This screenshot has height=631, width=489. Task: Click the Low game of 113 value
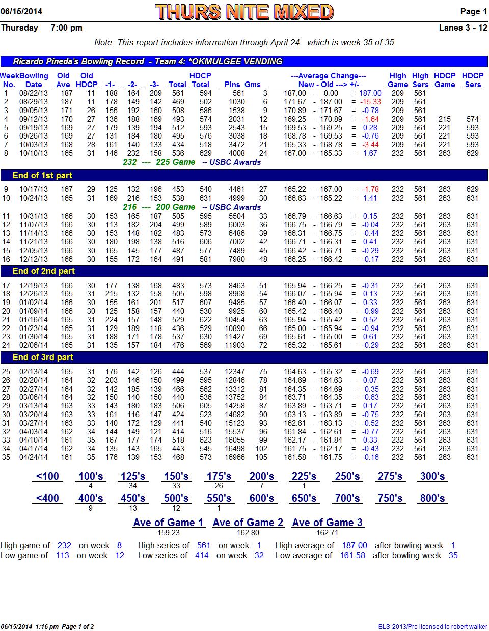pyautogui.click(x=63, y=556)
